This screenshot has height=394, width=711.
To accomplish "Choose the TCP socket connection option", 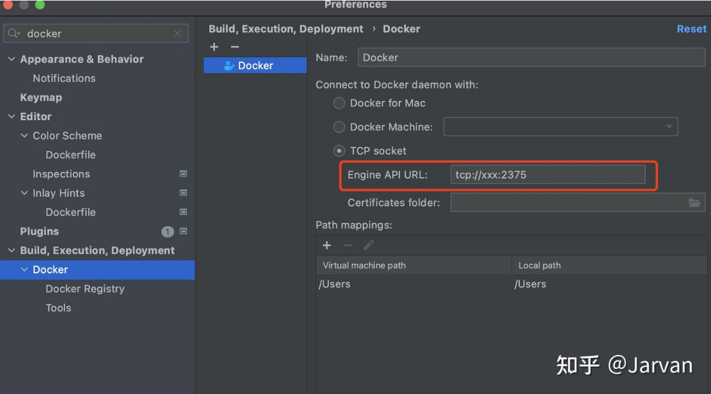I will click(339, 151).
